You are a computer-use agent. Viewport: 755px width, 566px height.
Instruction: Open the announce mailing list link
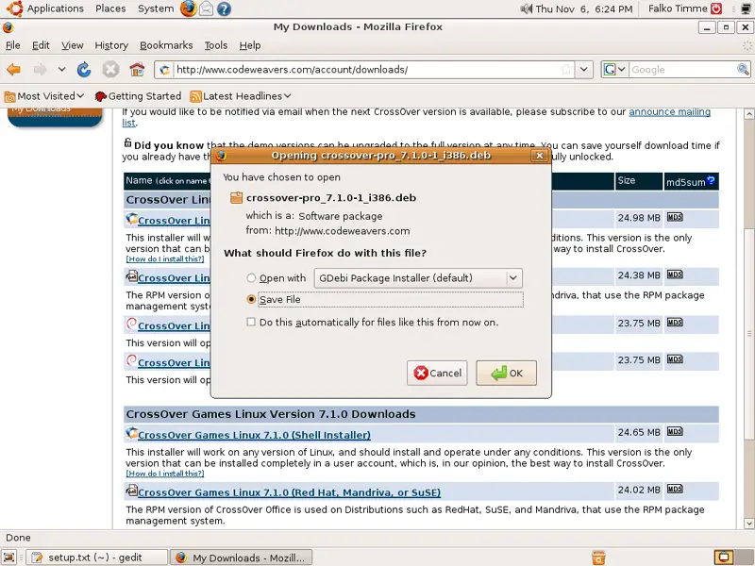pyautogui.click(x=669, y=111)
